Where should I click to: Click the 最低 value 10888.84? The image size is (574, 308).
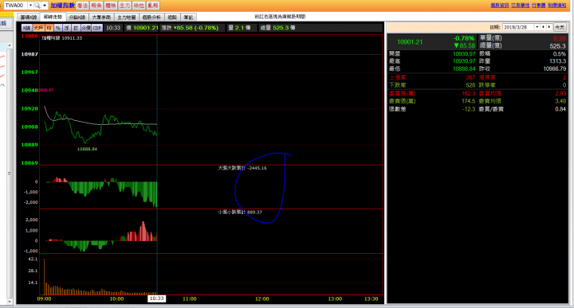[x=464, y=68]
